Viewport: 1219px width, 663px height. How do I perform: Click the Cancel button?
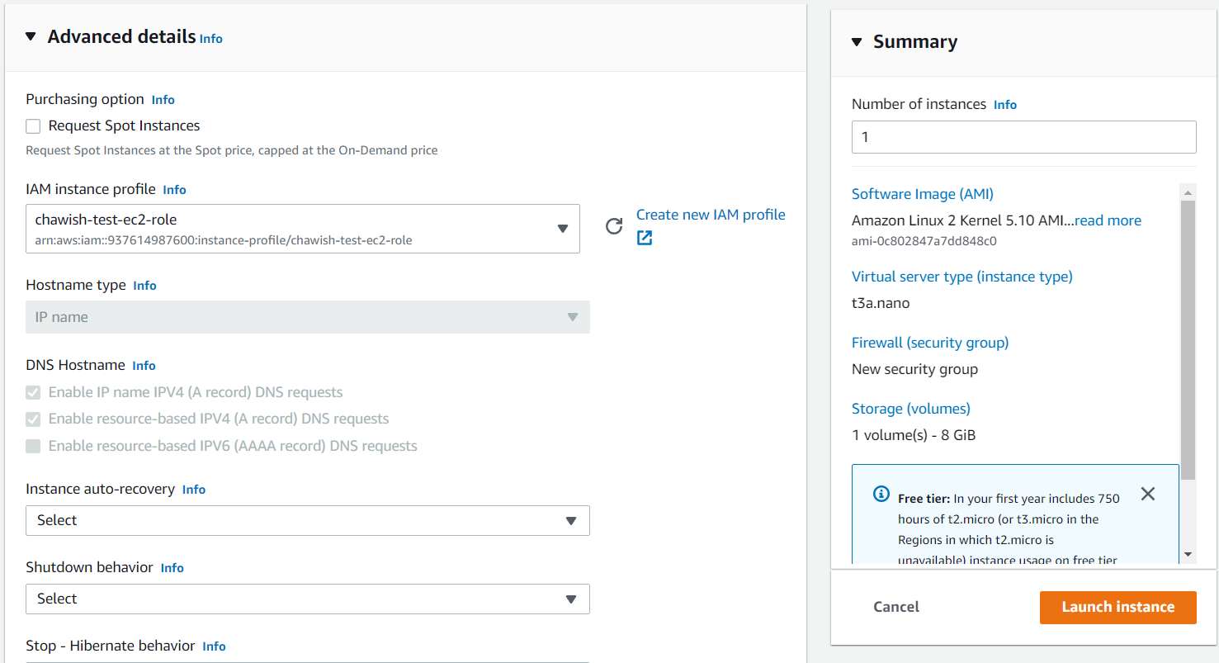(x=895, y=607)
